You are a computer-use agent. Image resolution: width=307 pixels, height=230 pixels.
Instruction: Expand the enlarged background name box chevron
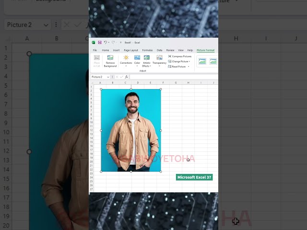click(46, 25)
